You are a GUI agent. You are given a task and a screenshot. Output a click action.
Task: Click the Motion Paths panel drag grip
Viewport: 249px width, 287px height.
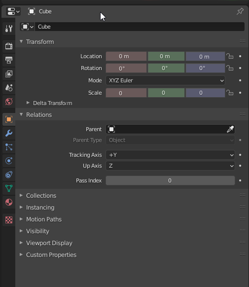[x=243, y=219]
